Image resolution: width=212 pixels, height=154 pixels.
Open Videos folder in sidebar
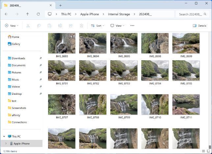(14, 87)
